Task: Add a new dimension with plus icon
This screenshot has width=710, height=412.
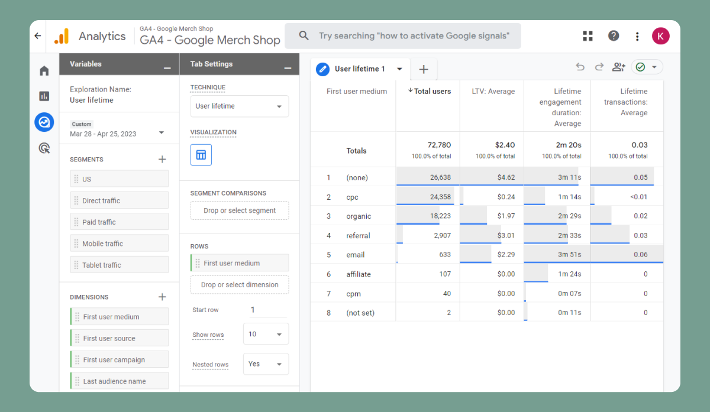Action: click(x=162, y=297)
